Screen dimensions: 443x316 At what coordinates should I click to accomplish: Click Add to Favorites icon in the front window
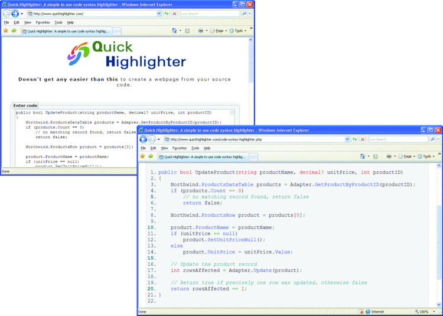(x=151, y=156)
